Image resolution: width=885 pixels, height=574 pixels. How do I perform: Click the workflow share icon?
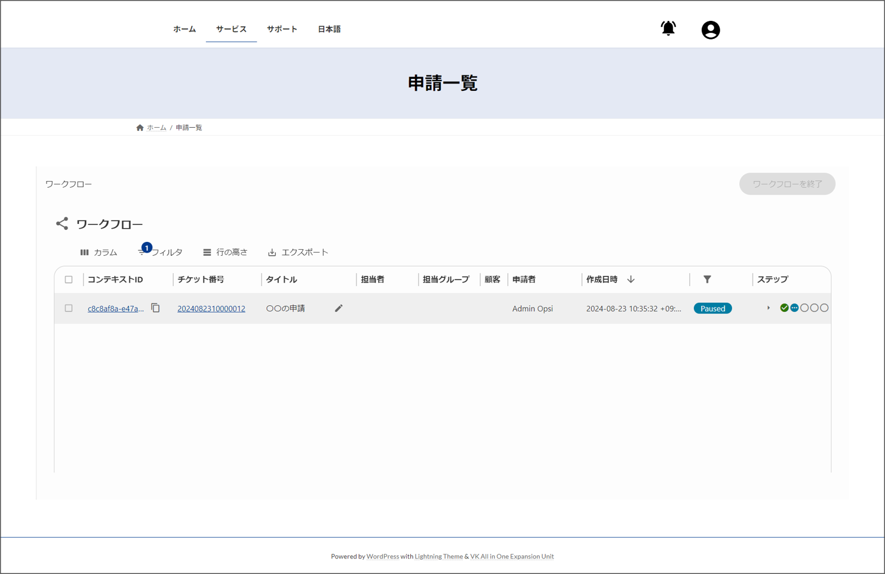tap(62, 224)
